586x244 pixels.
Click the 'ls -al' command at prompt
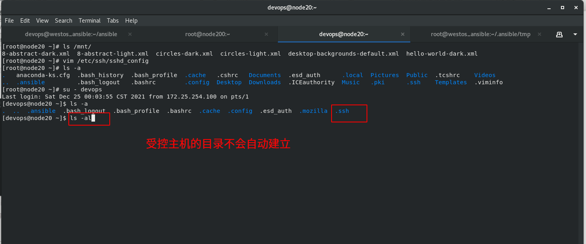(81, 118)
